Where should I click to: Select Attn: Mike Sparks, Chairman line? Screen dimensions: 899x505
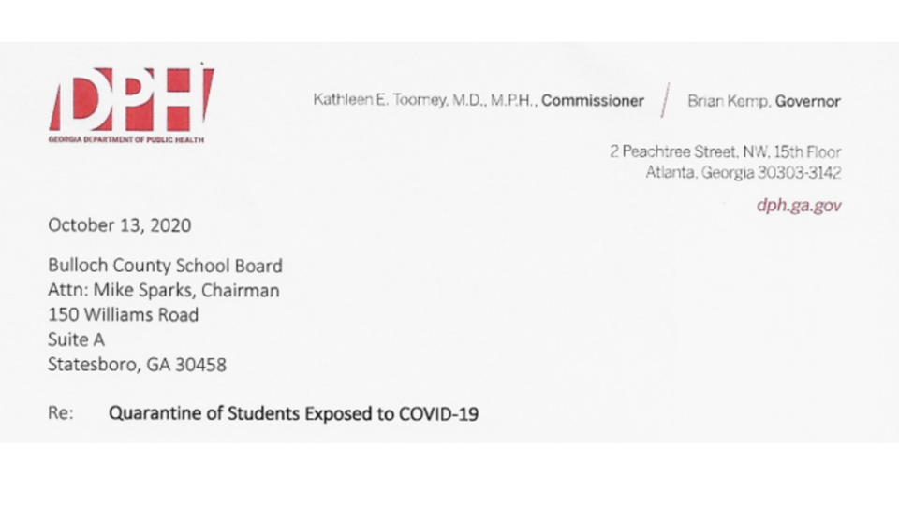click(163, 290)
